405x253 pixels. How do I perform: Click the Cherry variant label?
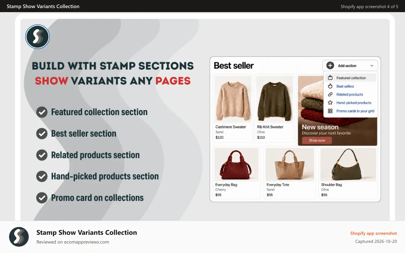(221, 190)
